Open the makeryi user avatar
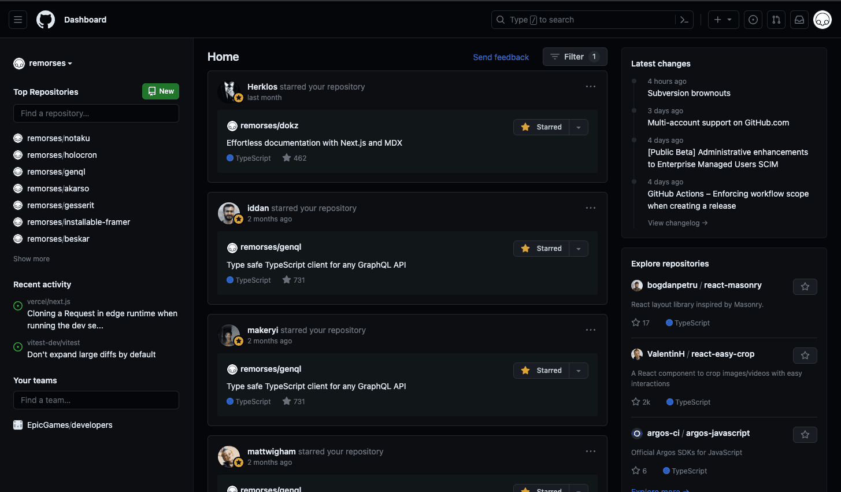 coord(229,335)
